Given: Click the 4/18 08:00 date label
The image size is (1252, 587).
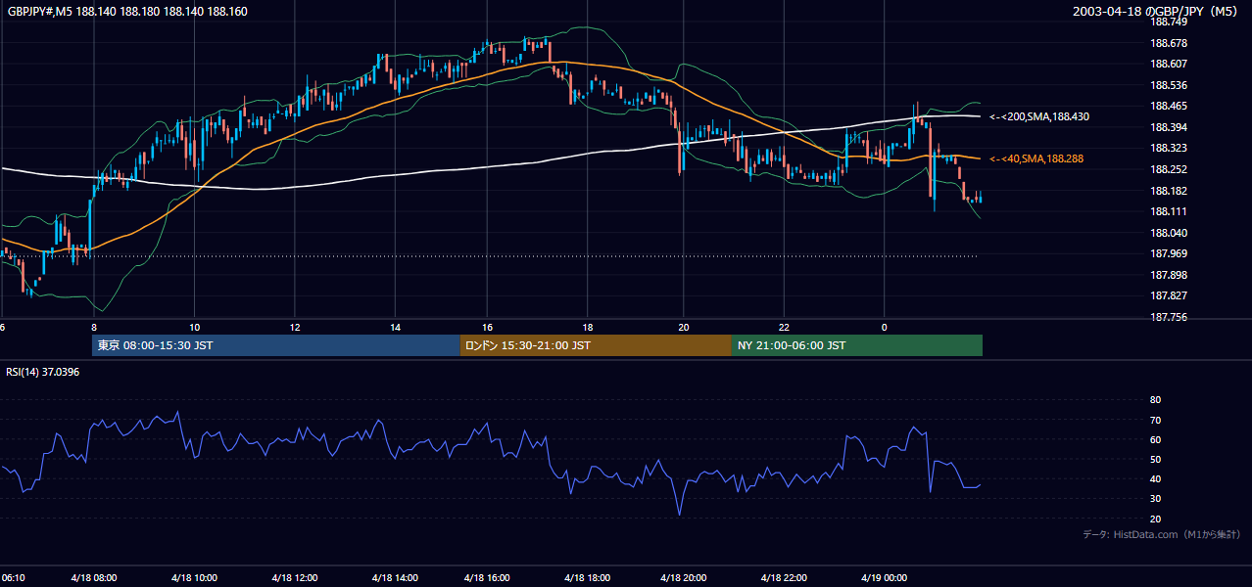Looking at the screenshot, I should click(x=94, y=577).
